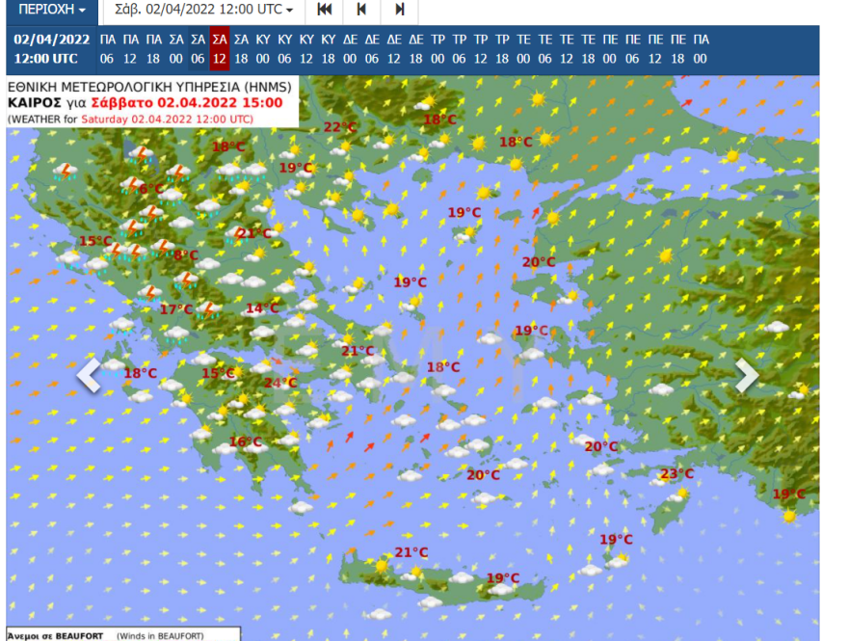Step back to the previous forecast frame
This screenshot has width=848, height=641.
(361, 10)
